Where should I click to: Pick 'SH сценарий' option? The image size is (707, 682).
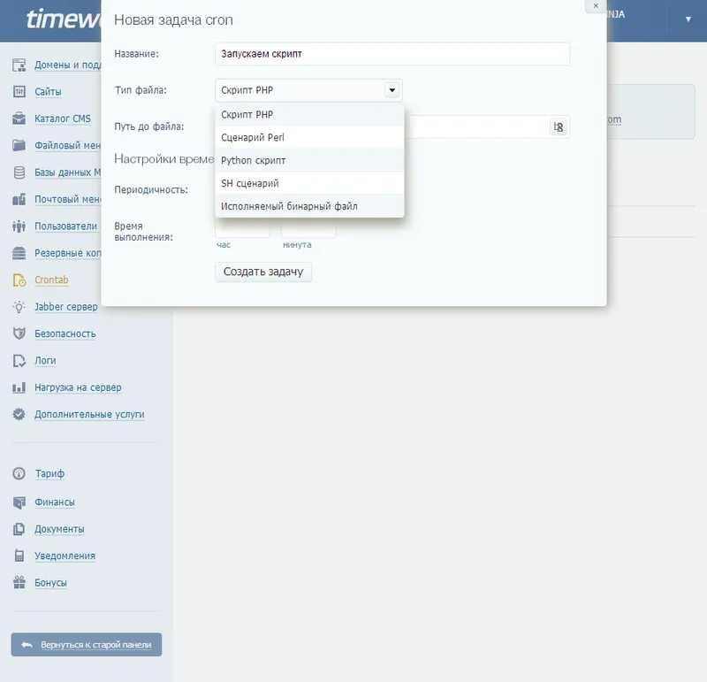coord(309,183)
